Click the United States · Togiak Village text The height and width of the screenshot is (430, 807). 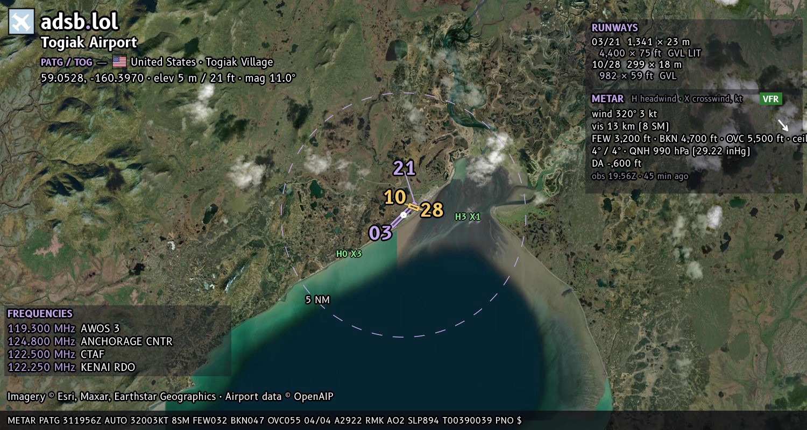tap(202, 62)
